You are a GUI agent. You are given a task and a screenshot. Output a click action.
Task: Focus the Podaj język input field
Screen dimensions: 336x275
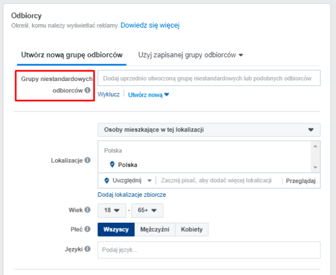(209, 250)
